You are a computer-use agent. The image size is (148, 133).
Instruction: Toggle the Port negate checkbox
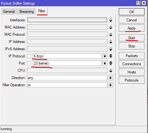(29, 63)
